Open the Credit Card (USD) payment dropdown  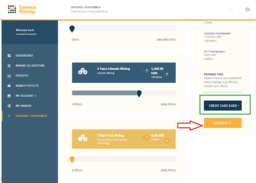pyautogui.click(x=222, y=106)
